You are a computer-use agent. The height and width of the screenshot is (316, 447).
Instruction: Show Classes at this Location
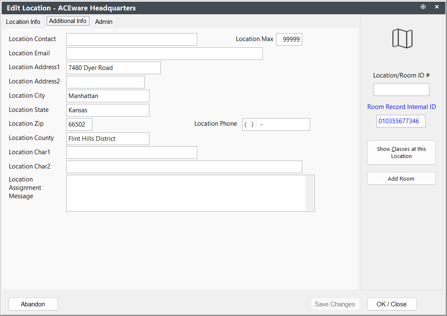tap(401, 153)
